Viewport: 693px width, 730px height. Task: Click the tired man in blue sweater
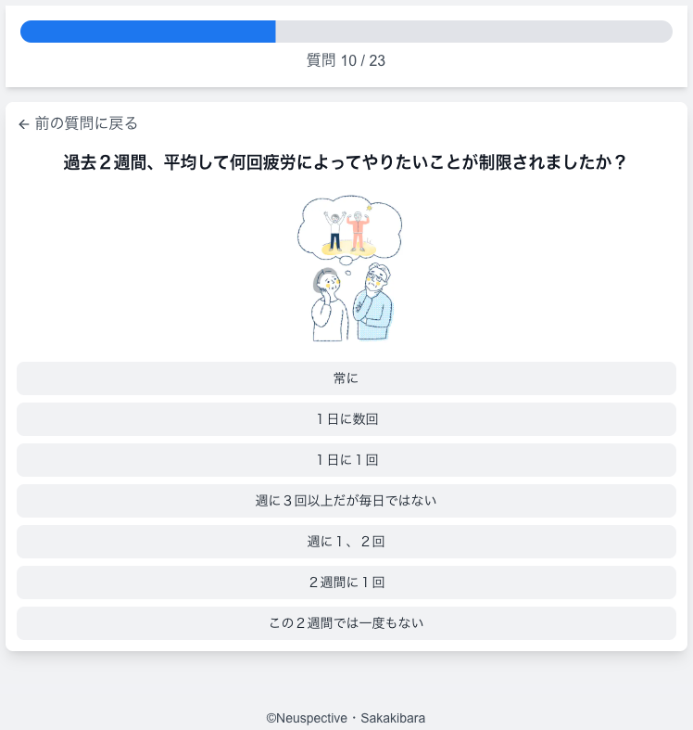[373, 302]
